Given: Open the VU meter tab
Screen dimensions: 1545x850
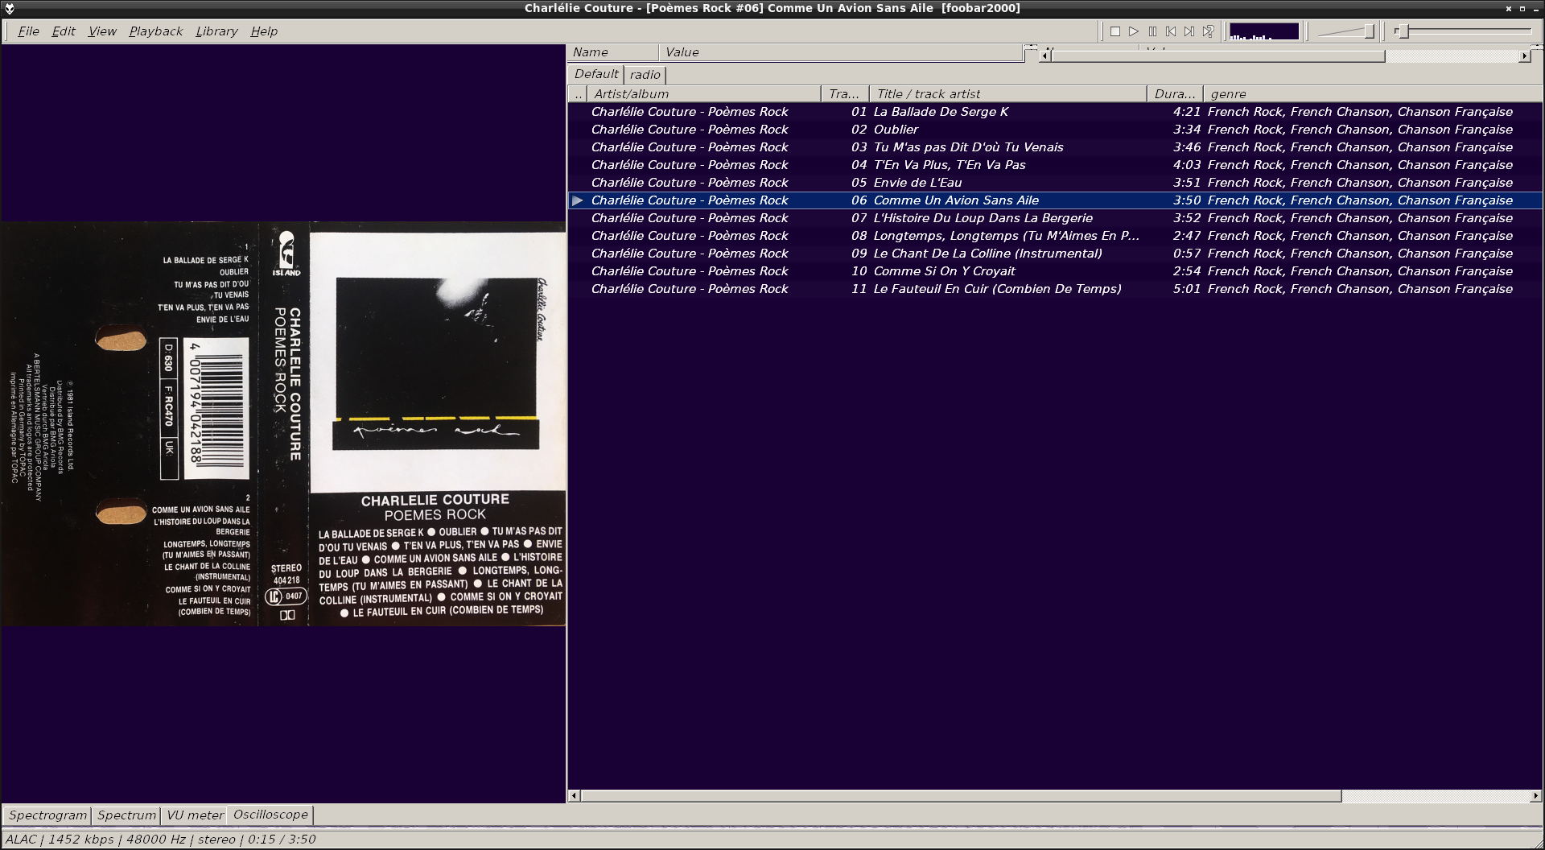Looking at the screenshot, I should click(x=195, y=815).
